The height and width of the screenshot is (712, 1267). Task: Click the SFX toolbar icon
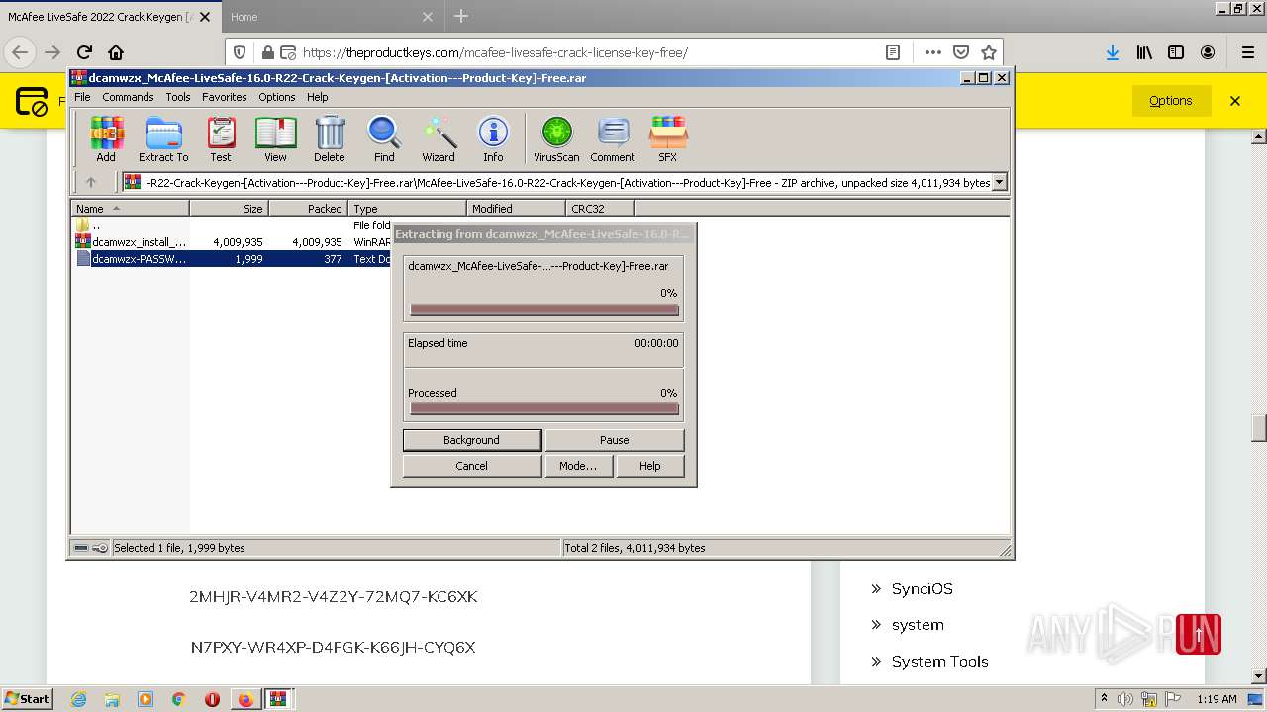point(668,138)
